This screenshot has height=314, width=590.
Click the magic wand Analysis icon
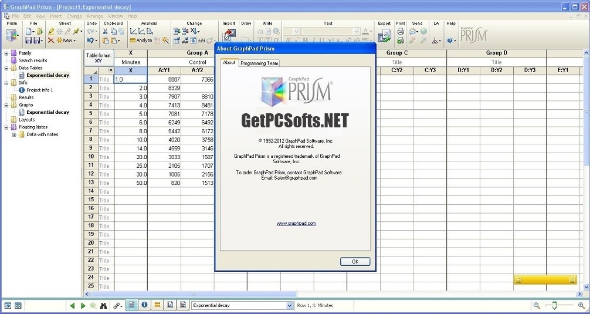pos(165,40)
